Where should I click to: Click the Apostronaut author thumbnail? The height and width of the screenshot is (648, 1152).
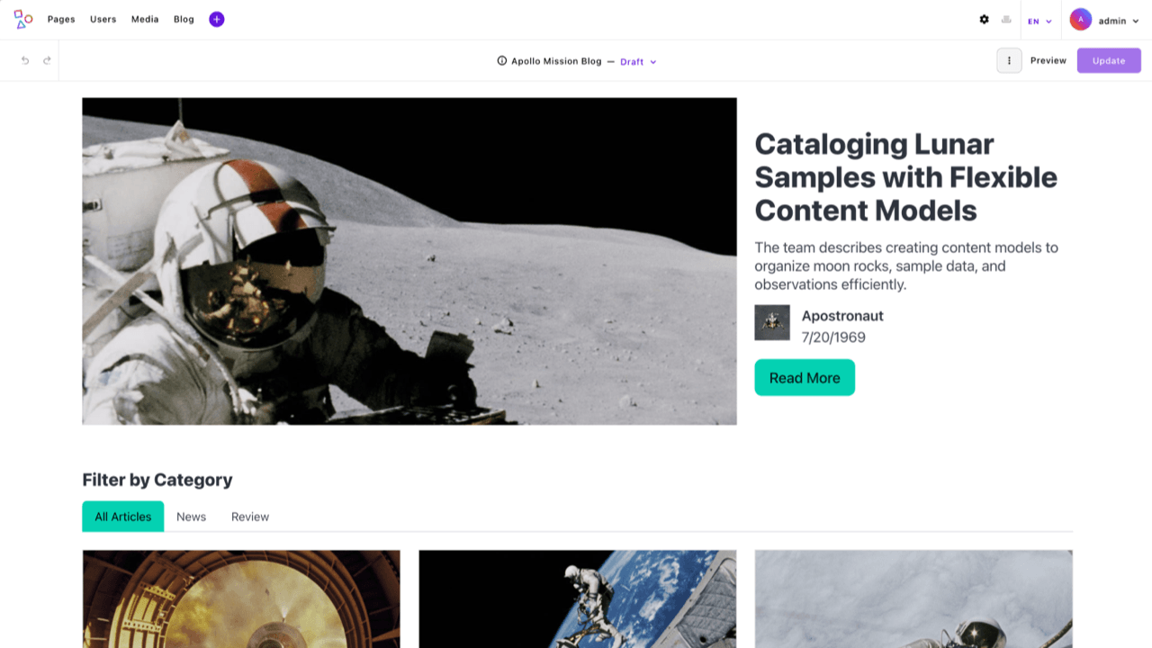(x=772, y=322)
